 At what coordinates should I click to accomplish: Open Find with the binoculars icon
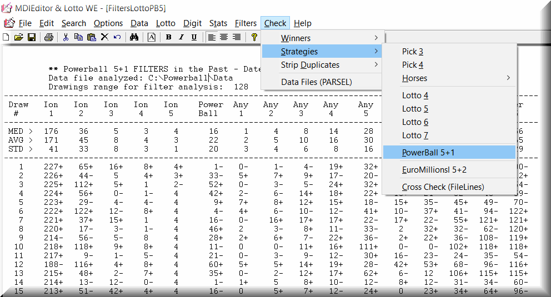(134, 37)
